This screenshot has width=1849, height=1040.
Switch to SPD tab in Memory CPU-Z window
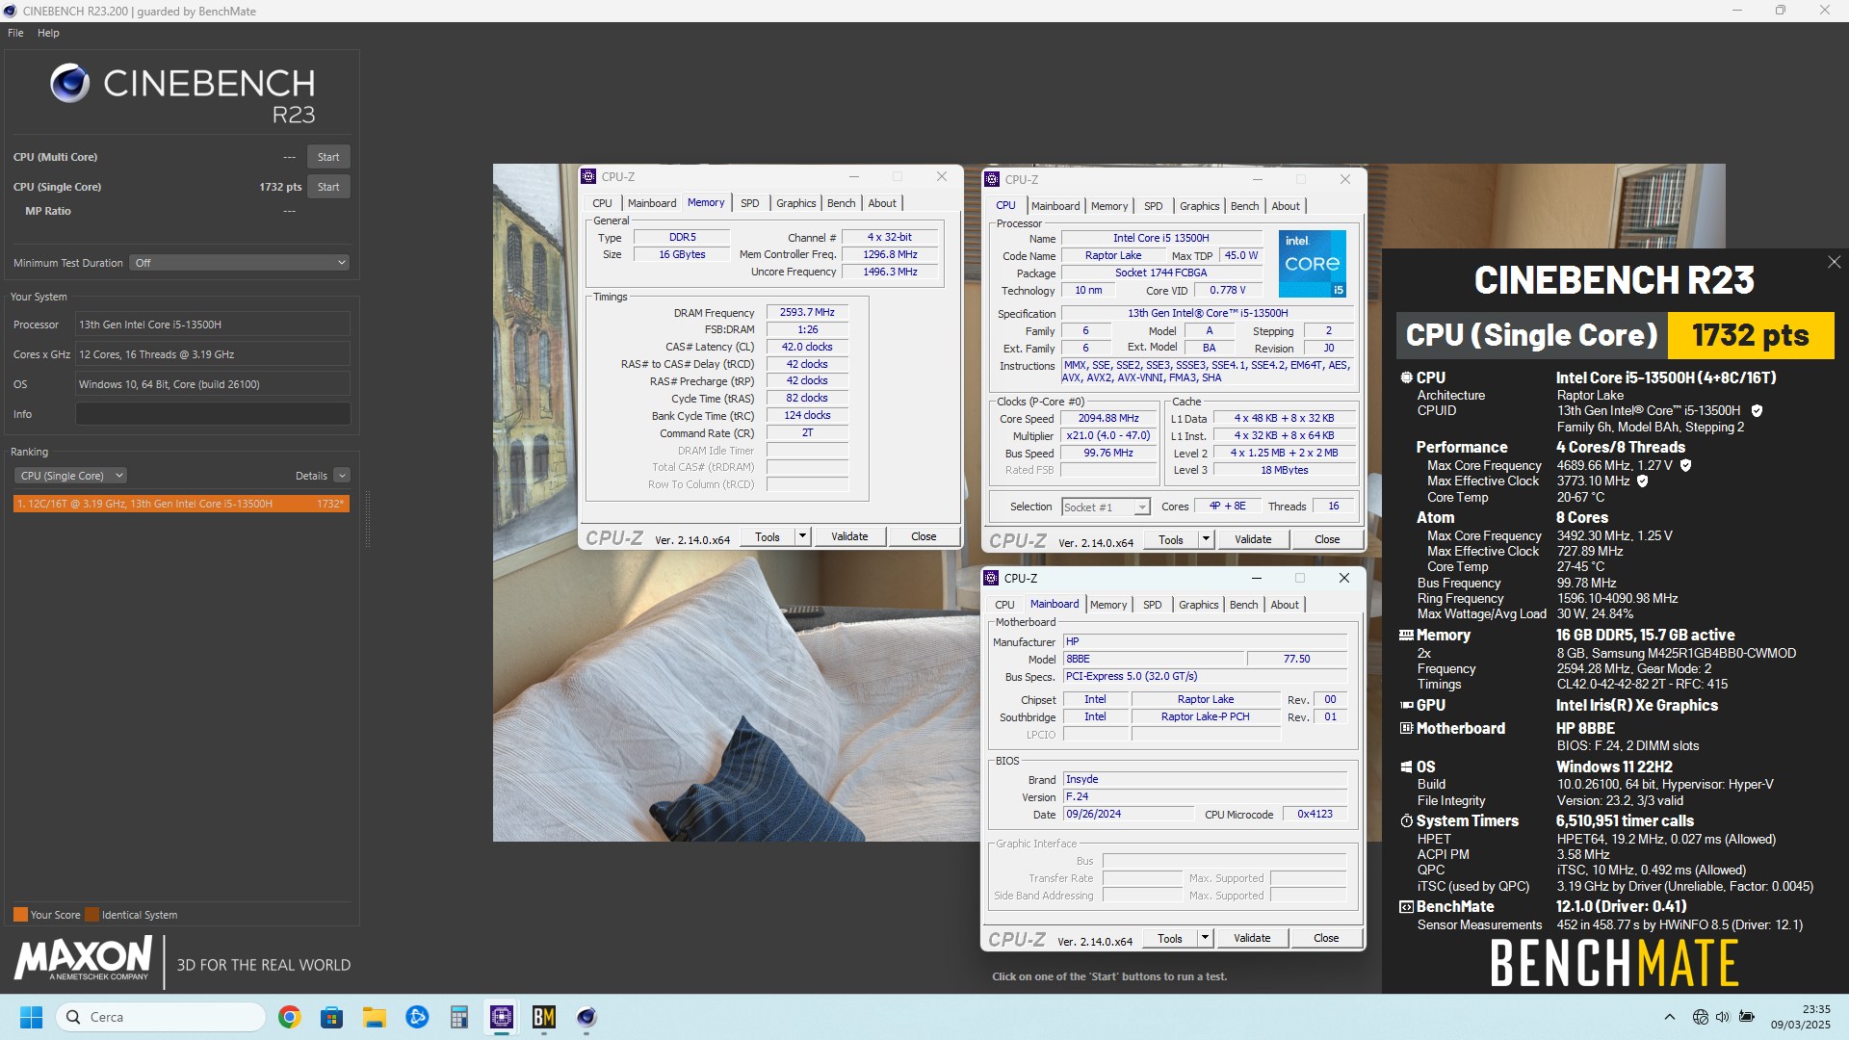pos(750,203)
